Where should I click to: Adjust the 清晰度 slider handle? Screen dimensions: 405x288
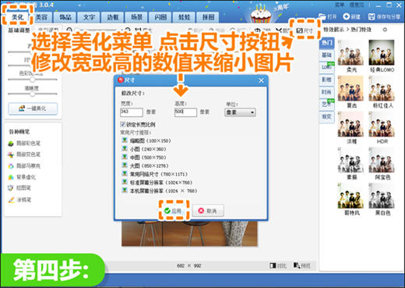(32, 94)
